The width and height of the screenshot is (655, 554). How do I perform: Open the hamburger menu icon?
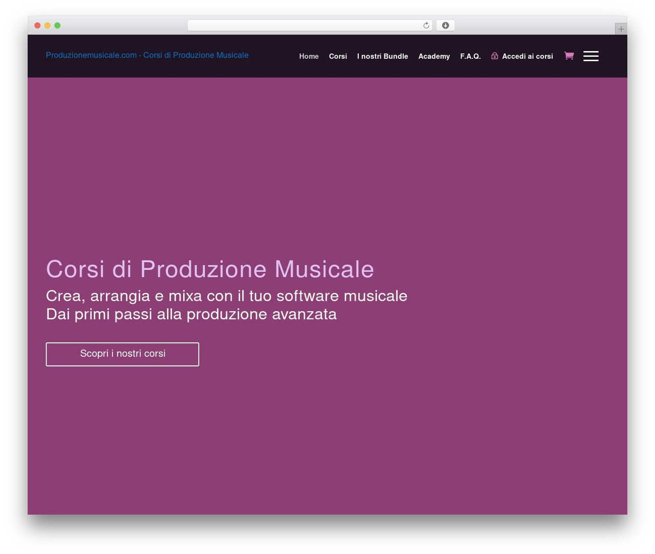click(591, 56)
